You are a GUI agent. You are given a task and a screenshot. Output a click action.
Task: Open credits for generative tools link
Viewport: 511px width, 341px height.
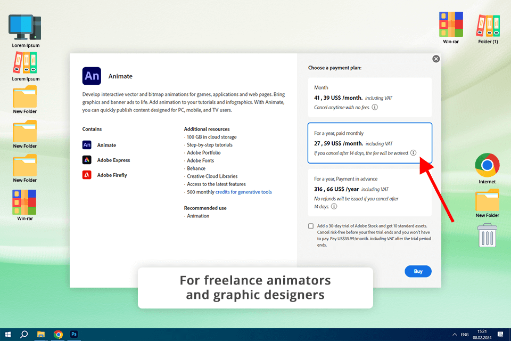[x=243, y=192]
